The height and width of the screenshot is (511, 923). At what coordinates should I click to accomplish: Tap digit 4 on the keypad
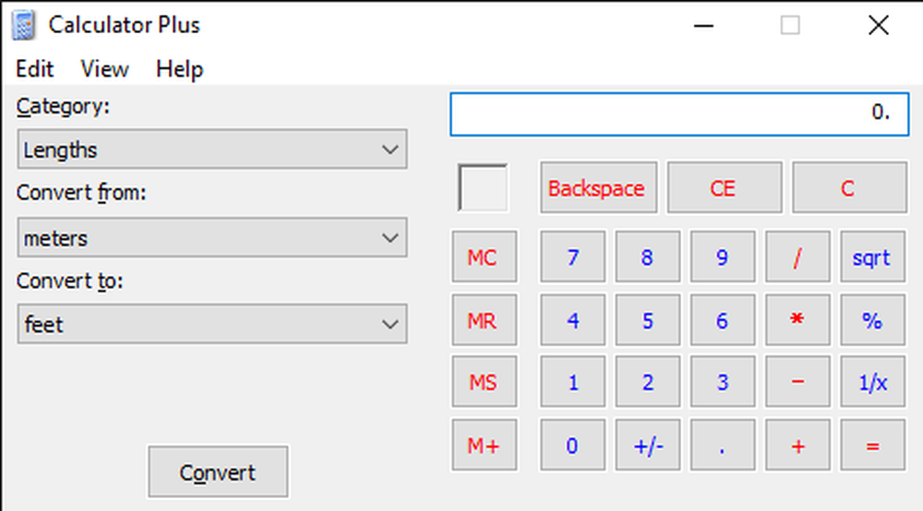[x=572, y=320]
